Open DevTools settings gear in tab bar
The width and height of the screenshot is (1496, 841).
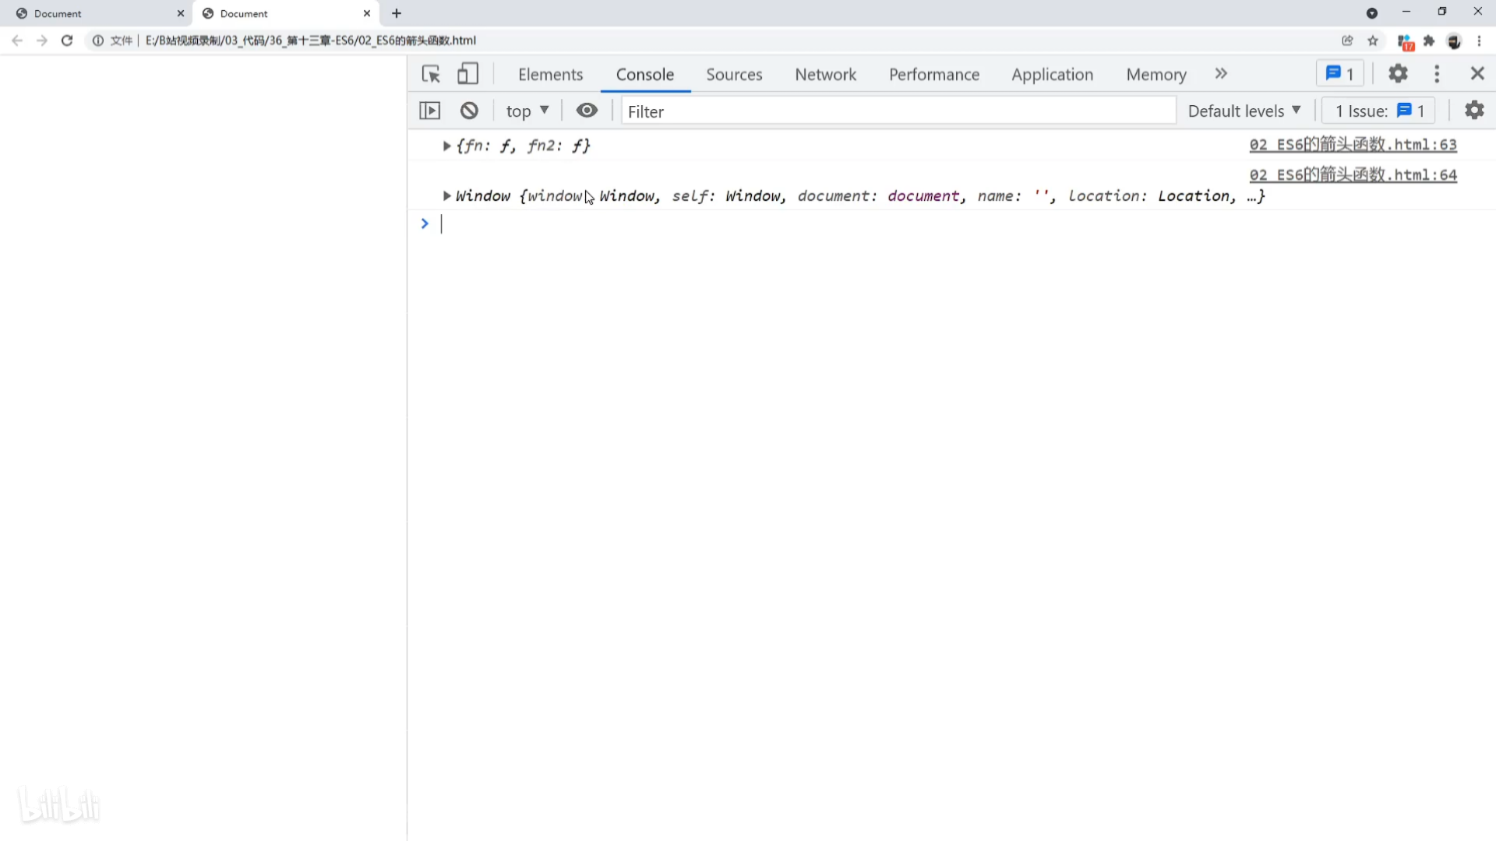(1398, 74)
